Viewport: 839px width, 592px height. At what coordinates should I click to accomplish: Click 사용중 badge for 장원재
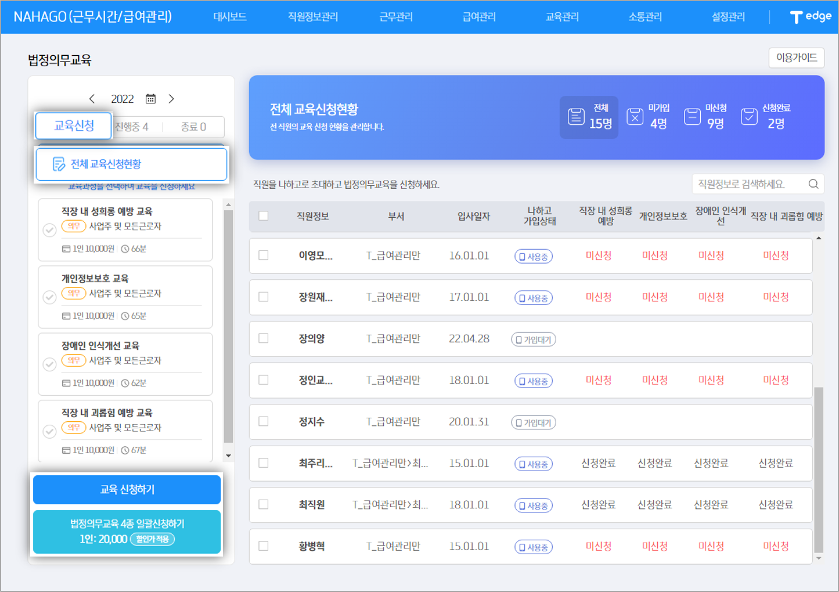coord(534,298)
